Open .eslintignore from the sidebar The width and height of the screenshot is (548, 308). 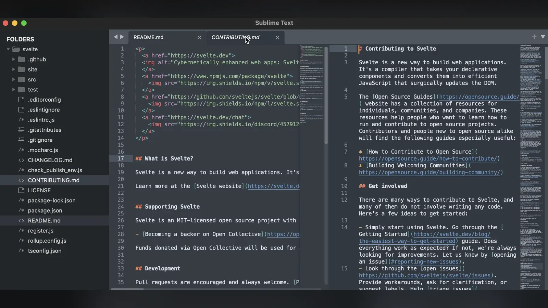pos(44,110)
